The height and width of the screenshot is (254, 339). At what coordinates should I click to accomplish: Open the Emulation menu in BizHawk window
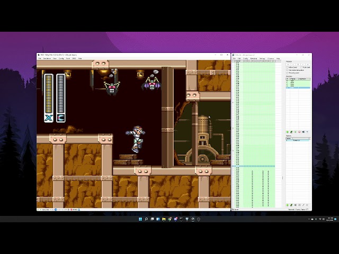tap(47, 59)
